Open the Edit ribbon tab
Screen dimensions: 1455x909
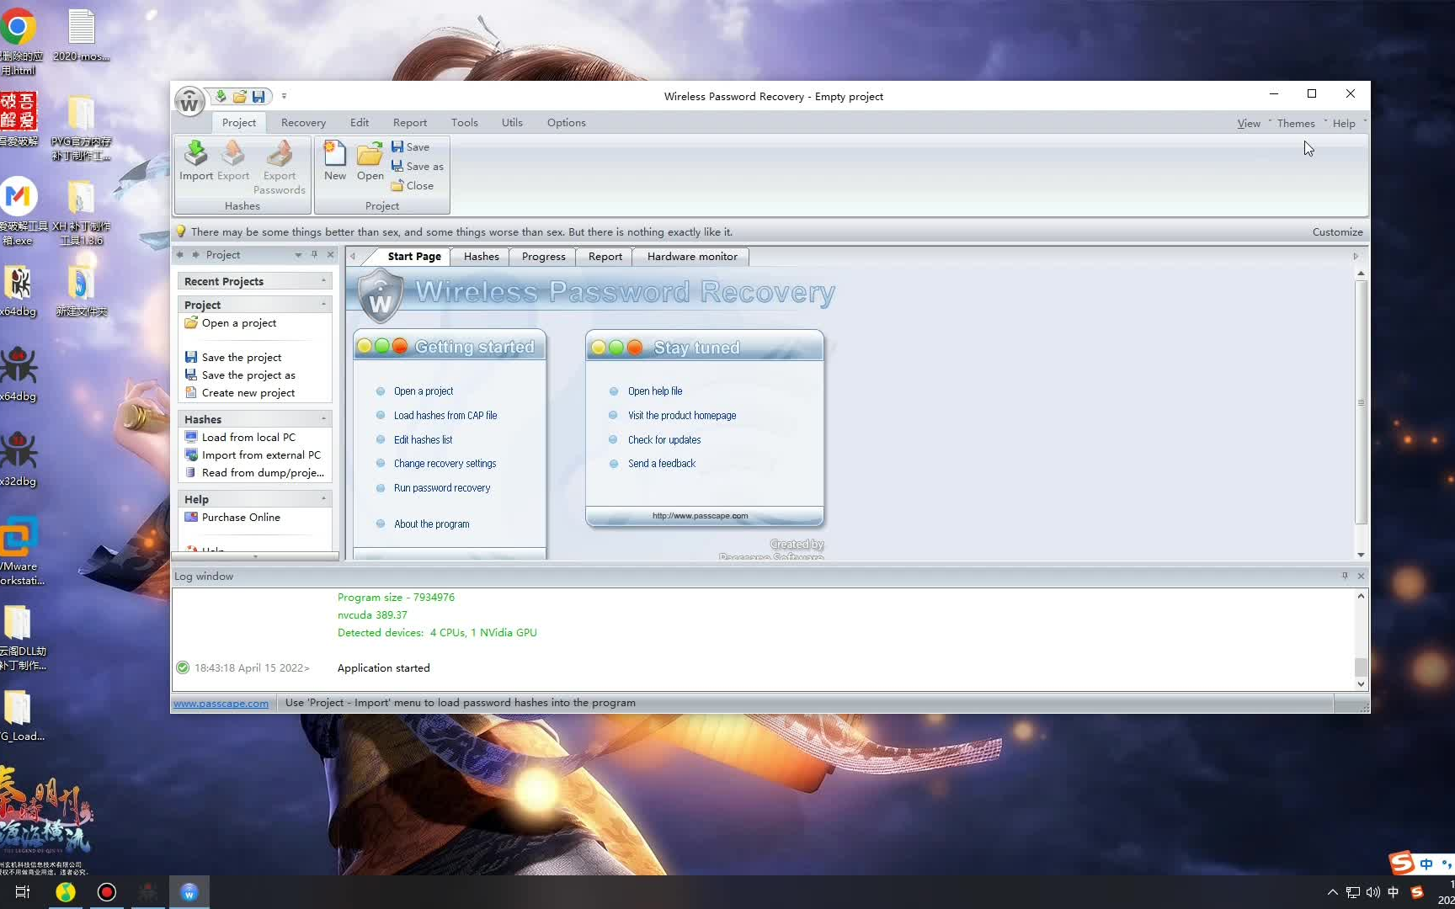(360, 123)
